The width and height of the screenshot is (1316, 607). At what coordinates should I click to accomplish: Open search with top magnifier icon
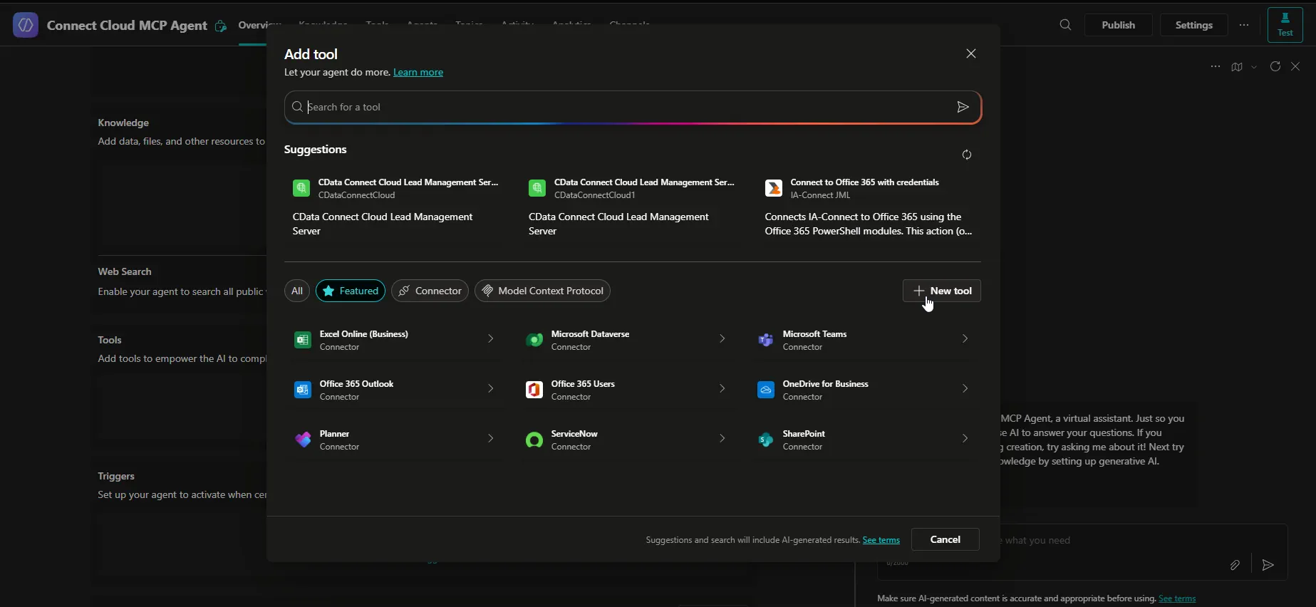pyautogui.click(x=1065, y=25)
